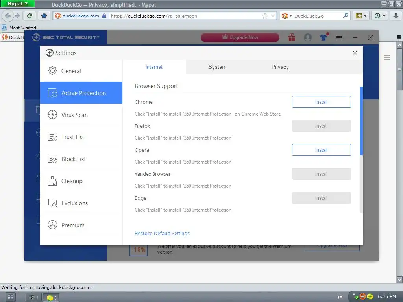Open URL history dropdown arrow
This screenshot has width=403, height=302.
tap(273, 16)
